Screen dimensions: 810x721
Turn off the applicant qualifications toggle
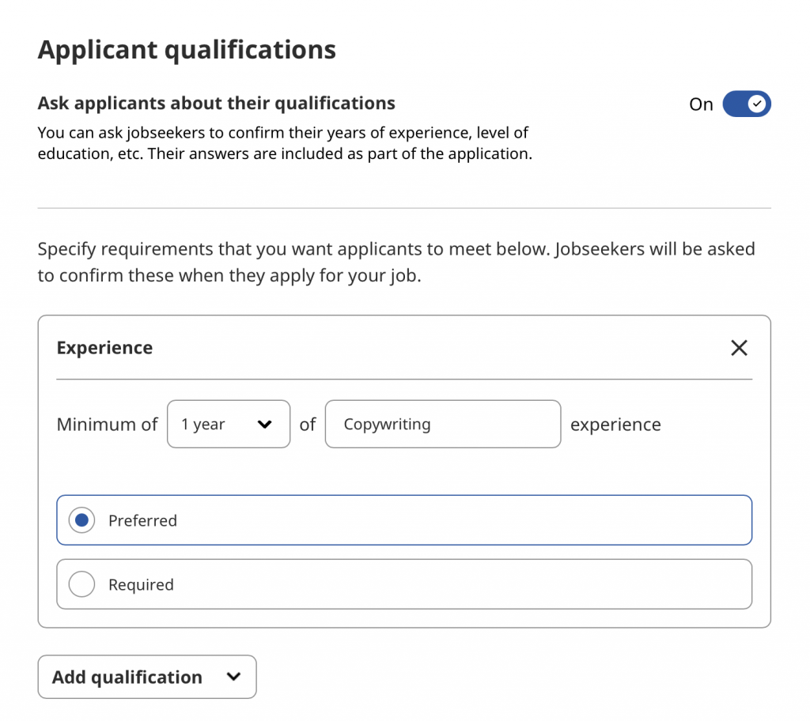(x=747, y=104)
